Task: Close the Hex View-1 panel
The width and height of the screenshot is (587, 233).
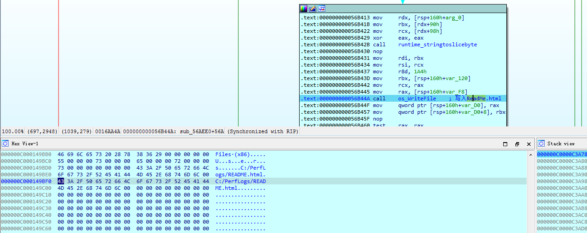Action: pyautogui.click(x=528, y=144)
